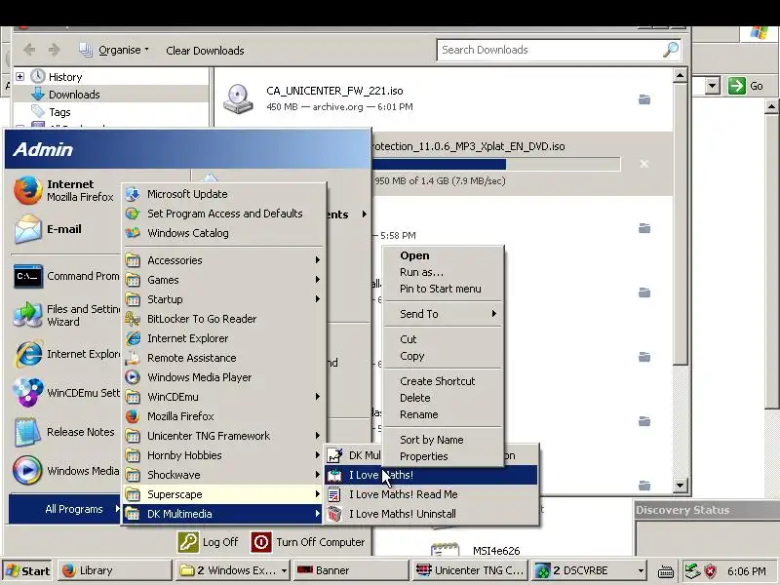Launch Windows Media Player in programs list
The width and height of the screenshot is (780, 585).
coord(224,377)
